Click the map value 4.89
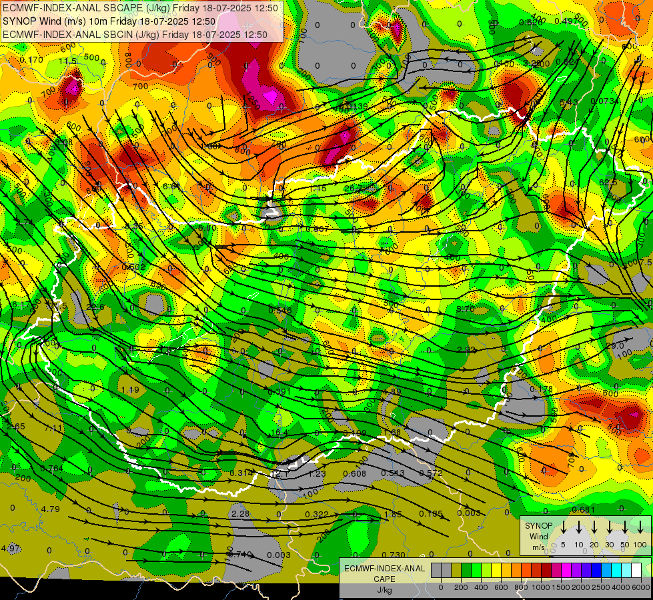The width and height of the screenshot is (653, 600). 392,391
